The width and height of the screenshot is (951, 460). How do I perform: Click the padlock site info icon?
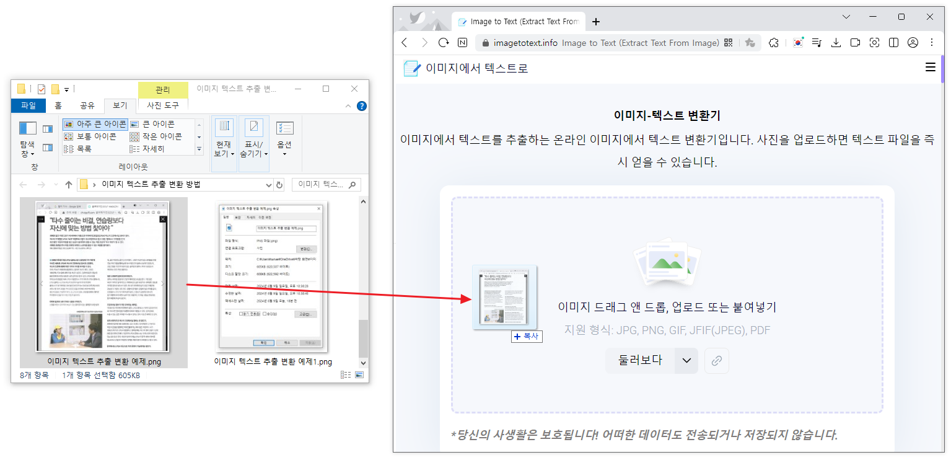tap(485, 43)
